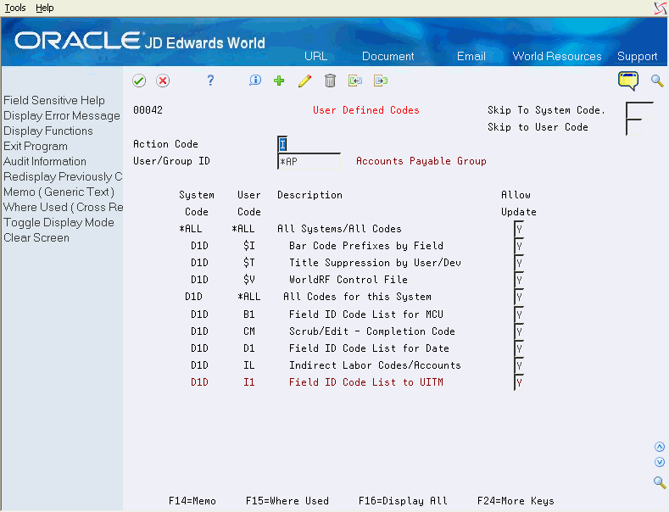This screenshot has width=669, height=512.
Task: Click Allow Update field for D1D *ALL row
Action: [519, 297]
